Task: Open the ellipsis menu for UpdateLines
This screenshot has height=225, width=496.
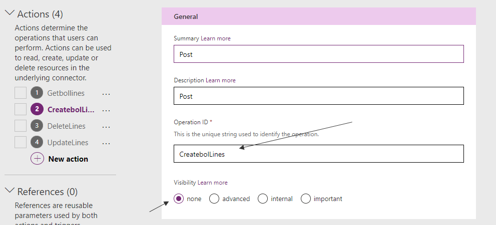Action: [106, 143]
